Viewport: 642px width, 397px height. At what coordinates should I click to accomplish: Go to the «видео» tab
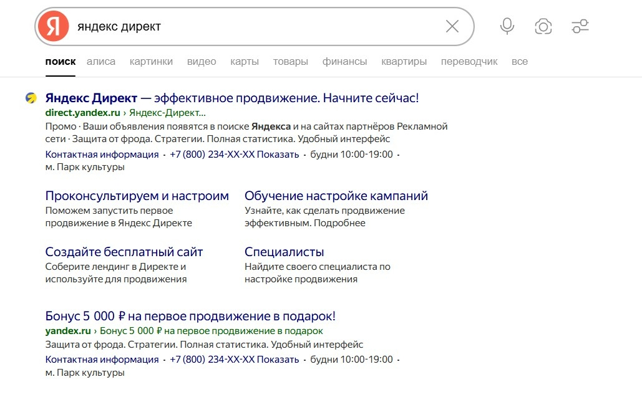202,62
